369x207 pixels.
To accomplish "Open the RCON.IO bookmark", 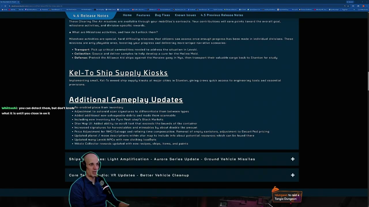I will tap(243, 9).
